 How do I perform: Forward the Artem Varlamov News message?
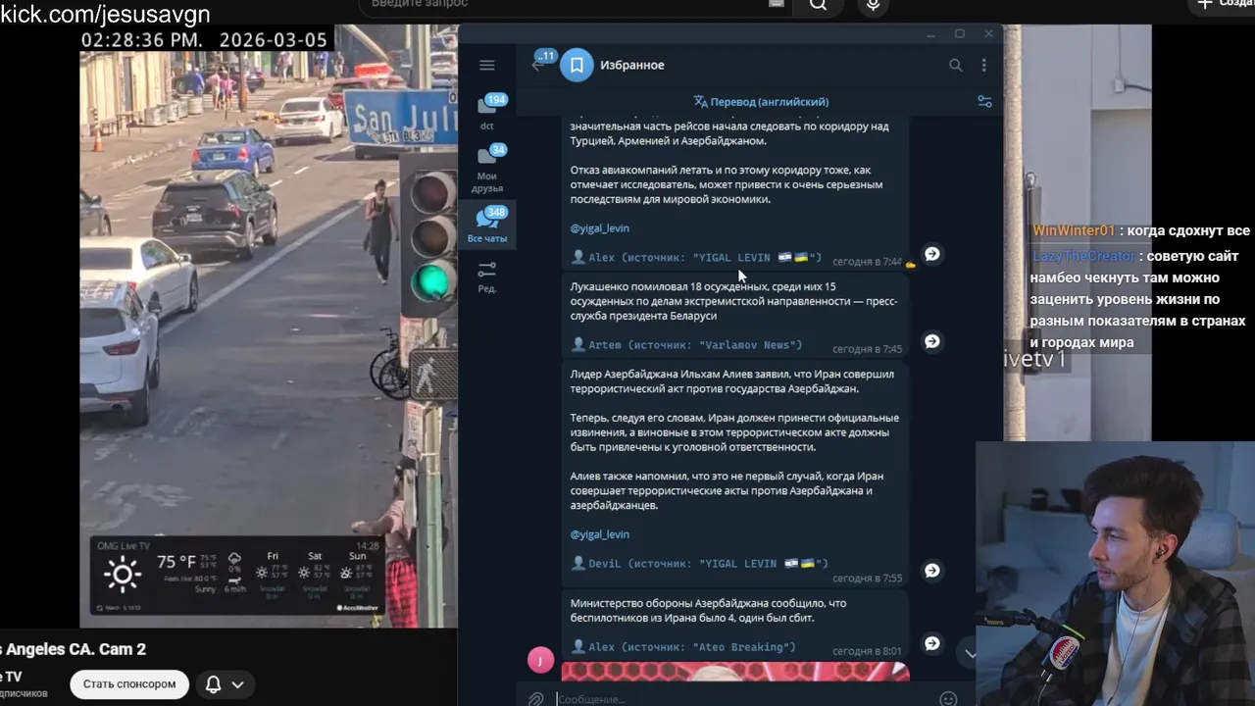tap(932, 341)
